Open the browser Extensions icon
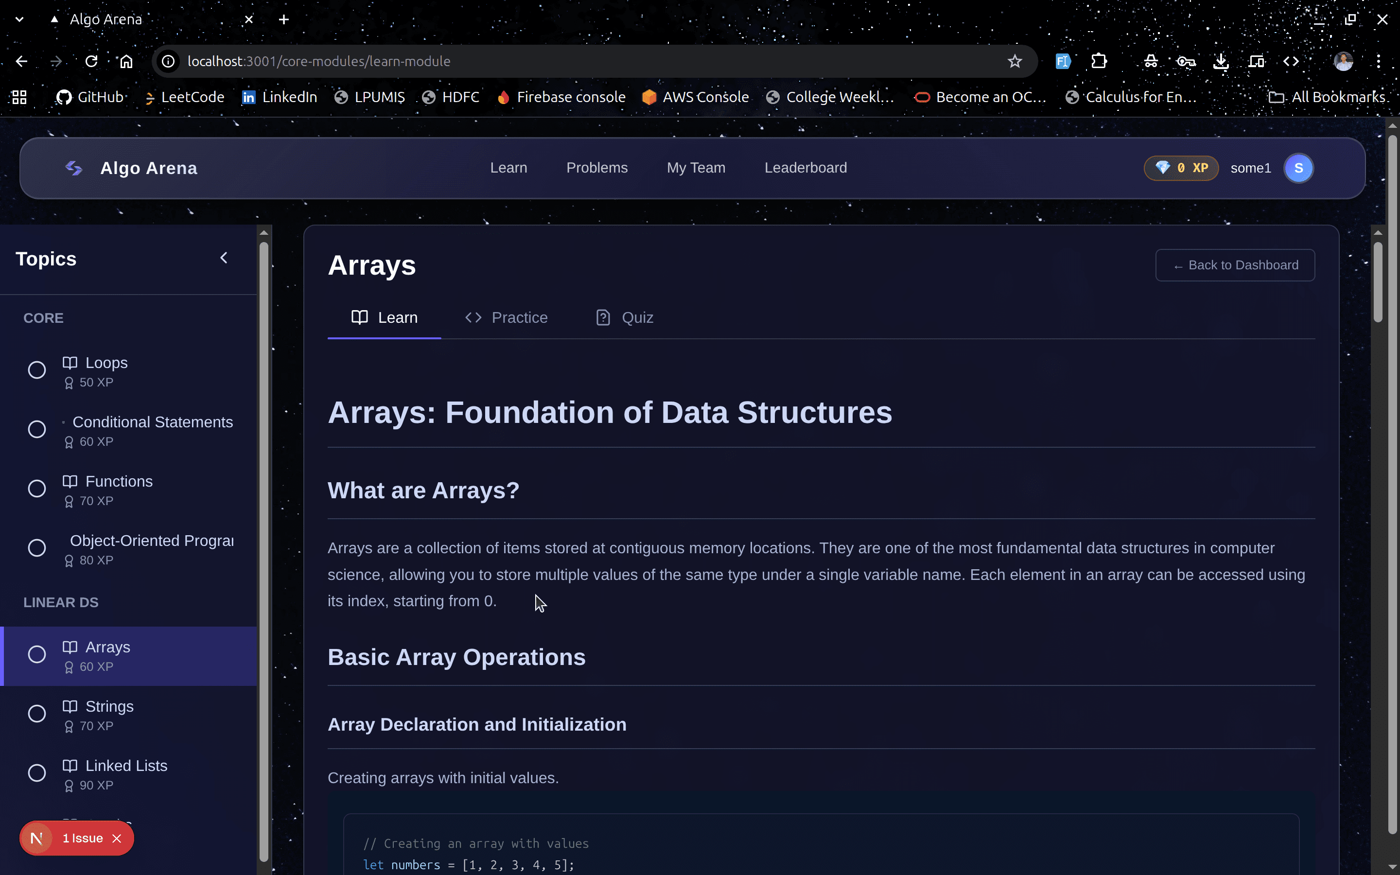 tap(1099, 61)
